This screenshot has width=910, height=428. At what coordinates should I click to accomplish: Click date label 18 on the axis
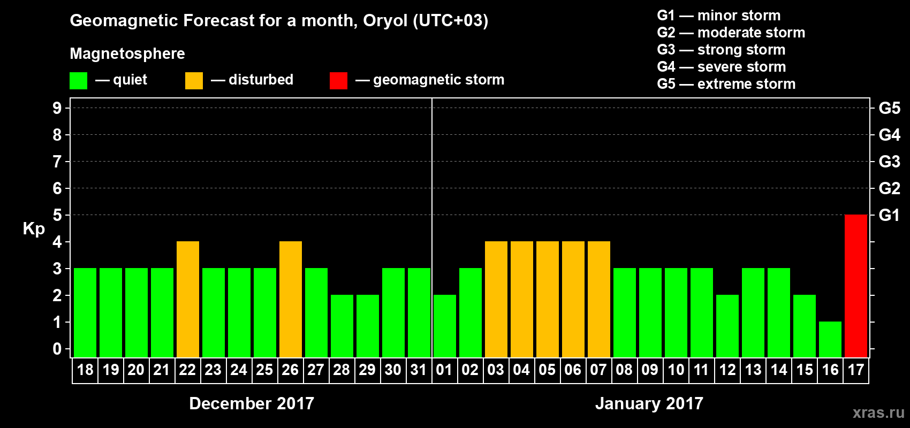[85, 370]
